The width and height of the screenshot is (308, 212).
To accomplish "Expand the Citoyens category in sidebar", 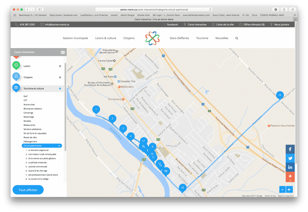I will pyautogui.click(x=60, y=77).
